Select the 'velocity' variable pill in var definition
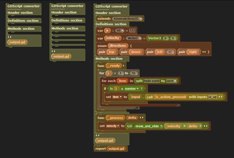The width and height of the screenshot is (234, 158). point(113,38)
